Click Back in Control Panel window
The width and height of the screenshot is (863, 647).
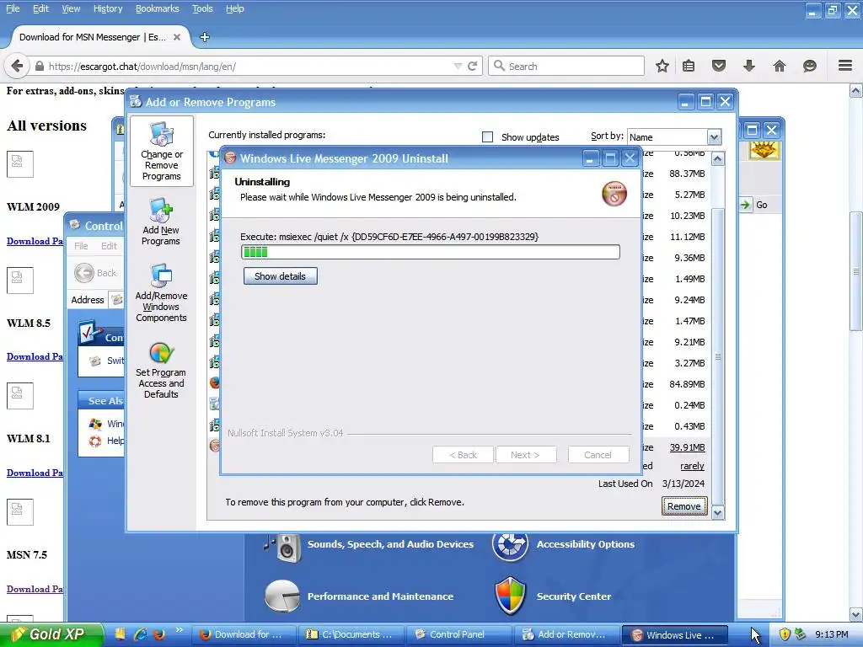[96, 273]
